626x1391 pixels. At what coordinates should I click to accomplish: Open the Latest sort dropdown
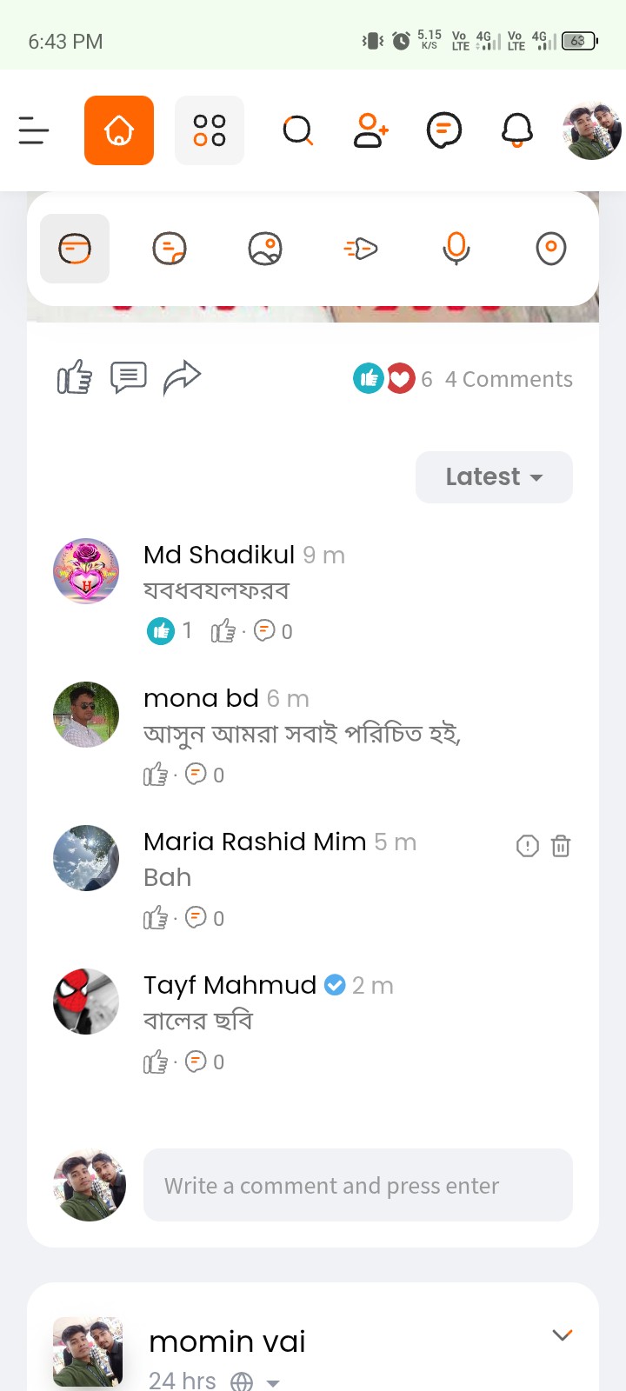point(494,477)
